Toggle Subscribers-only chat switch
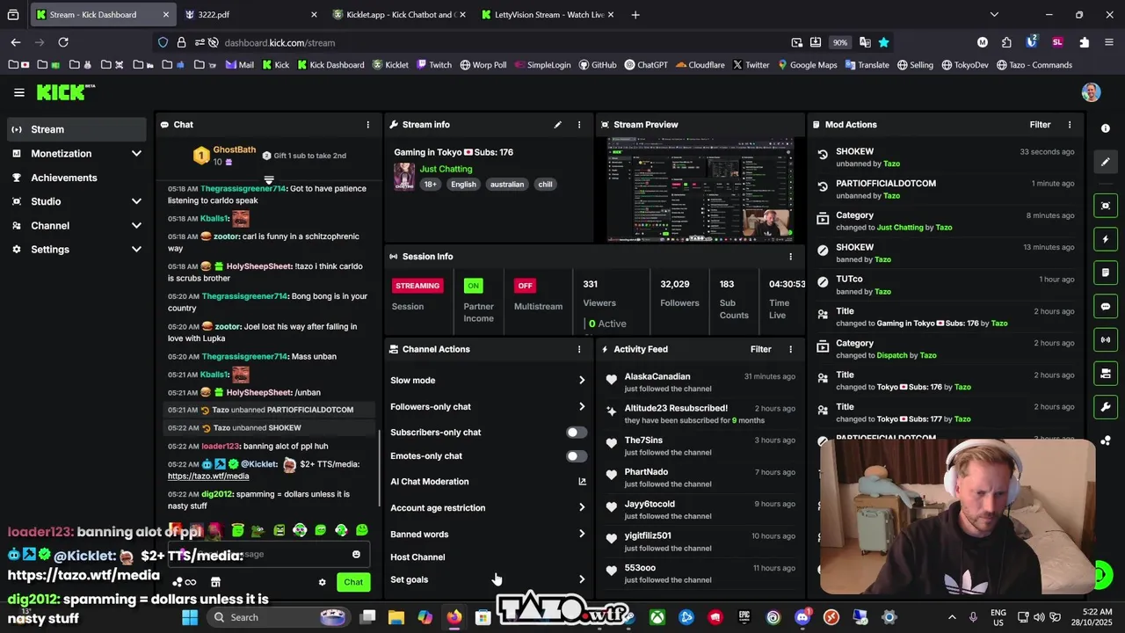1125x633 pixels. click(x=576, y=433)
